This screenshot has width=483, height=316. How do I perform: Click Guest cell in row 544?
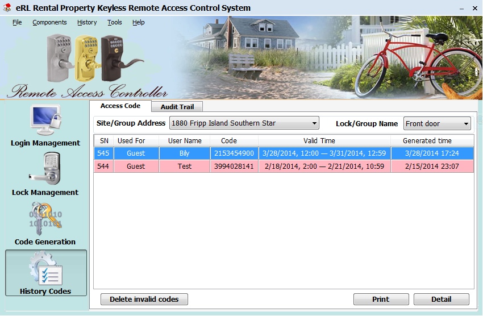click(136, 167)
